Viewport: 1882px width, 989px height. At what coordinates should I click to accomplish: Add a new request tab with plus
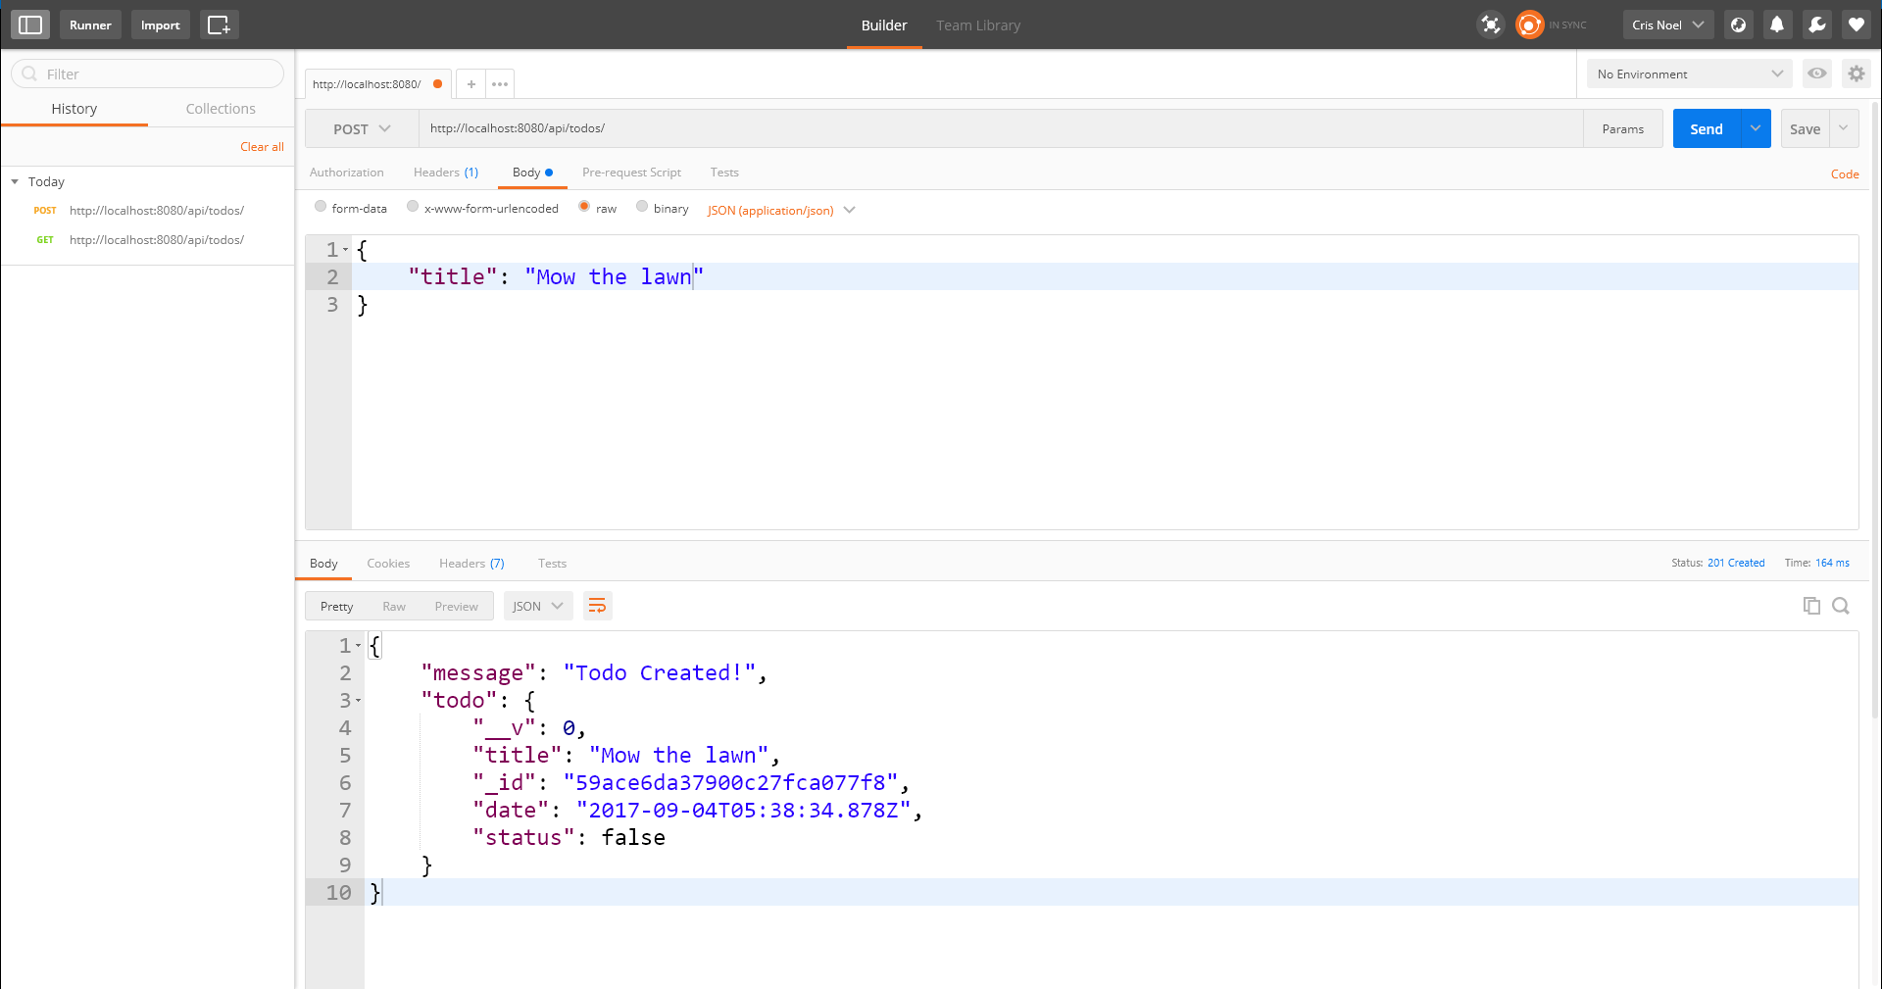click(x=471, y=84)
